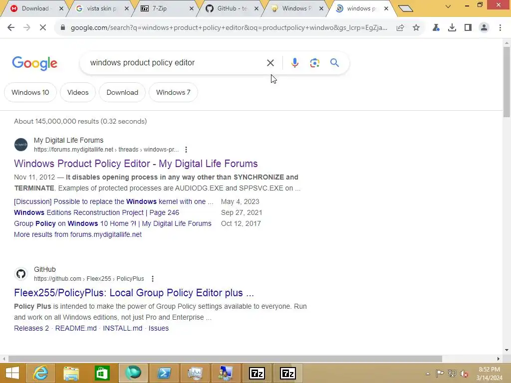Open the Issues sublink
Screen dimensions: 511x383
(158, 328)
